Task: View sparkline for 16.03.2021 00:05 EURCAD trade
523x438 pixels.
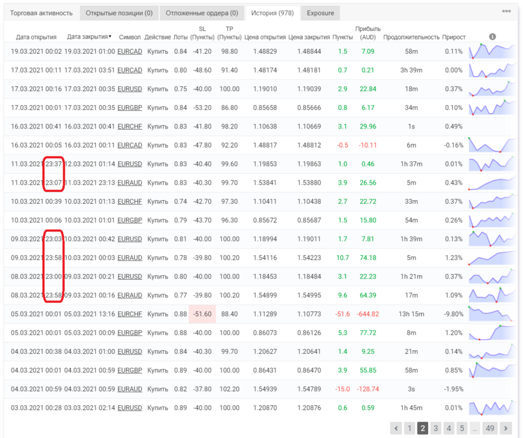Action: point(491,145)
